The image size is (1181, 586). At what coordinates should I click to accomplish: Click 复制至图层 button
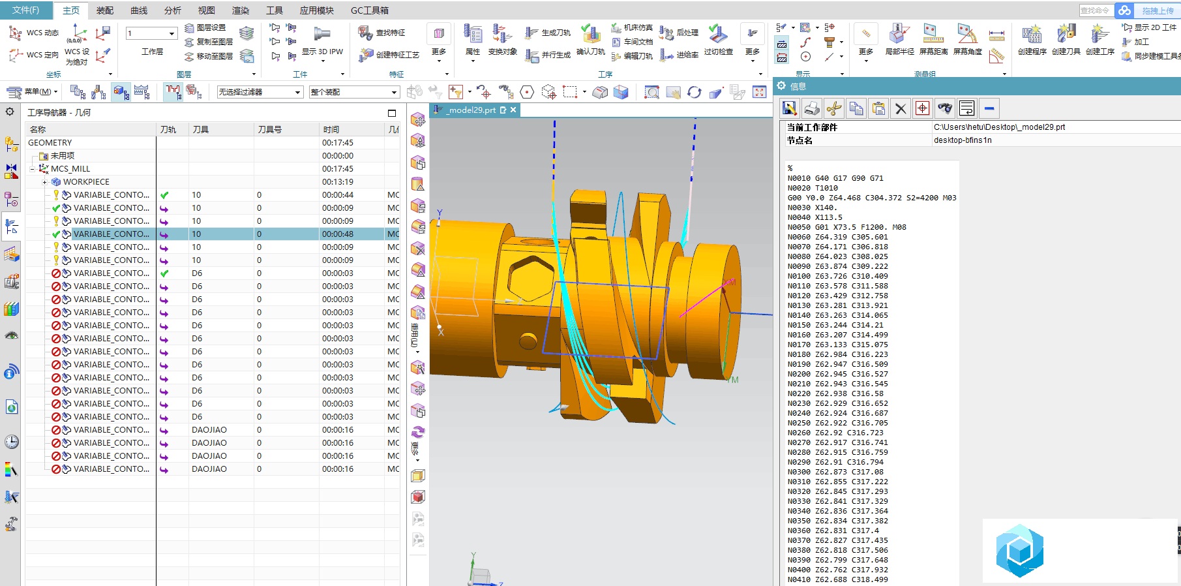208,42
